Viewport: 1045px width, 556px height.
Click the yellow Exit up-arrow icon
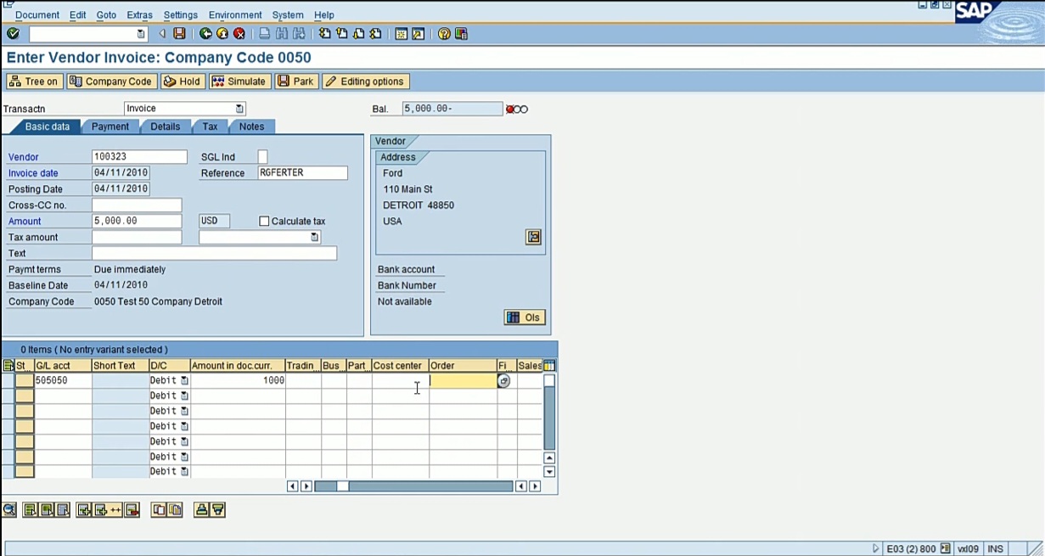point(222,34)
